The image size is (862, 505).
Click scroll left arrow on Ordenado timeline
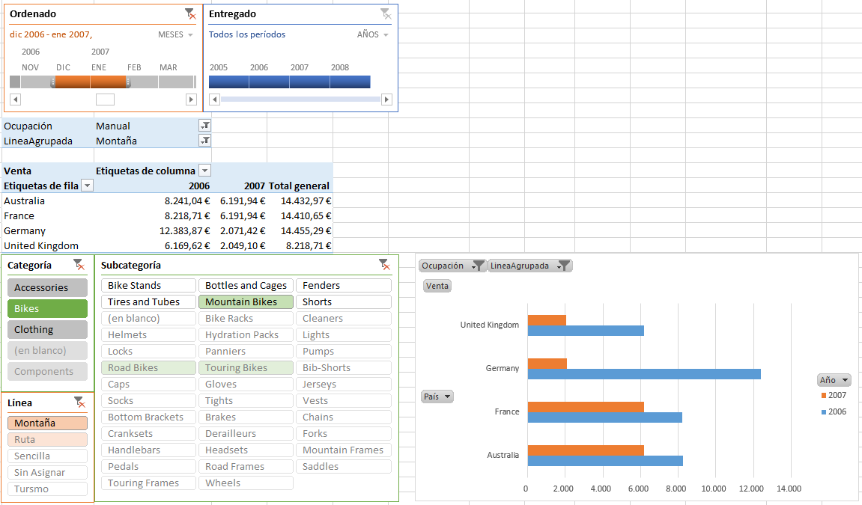point(16,100)
